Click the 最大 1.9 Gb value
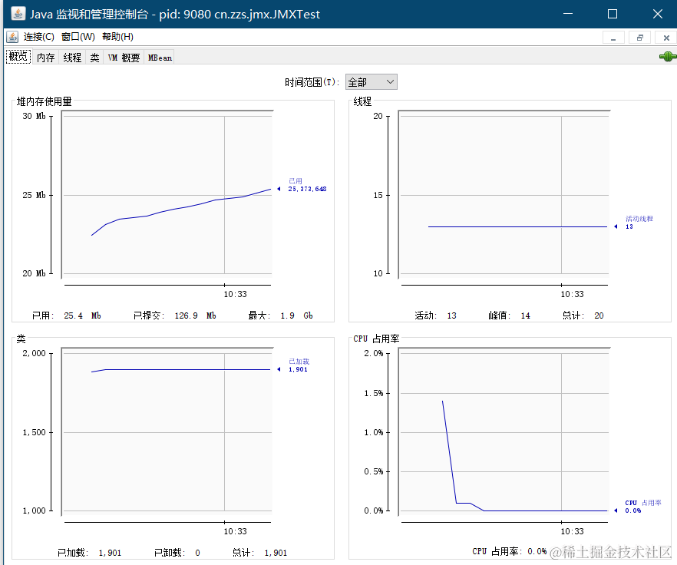Image resolution: width=677 pixels, height=565 pixels. point(281,316)
